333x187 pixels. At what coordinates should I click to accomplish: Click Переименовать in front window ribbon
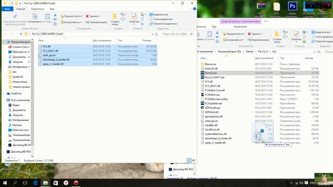[96, 22]
